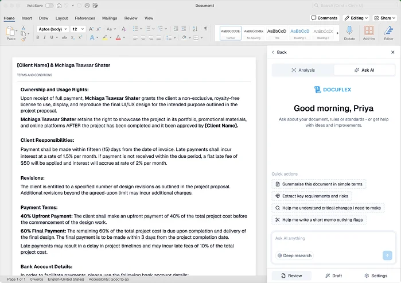Open the Share dropdown
This screenshot has height=283, width=401.
click(385, 18)
